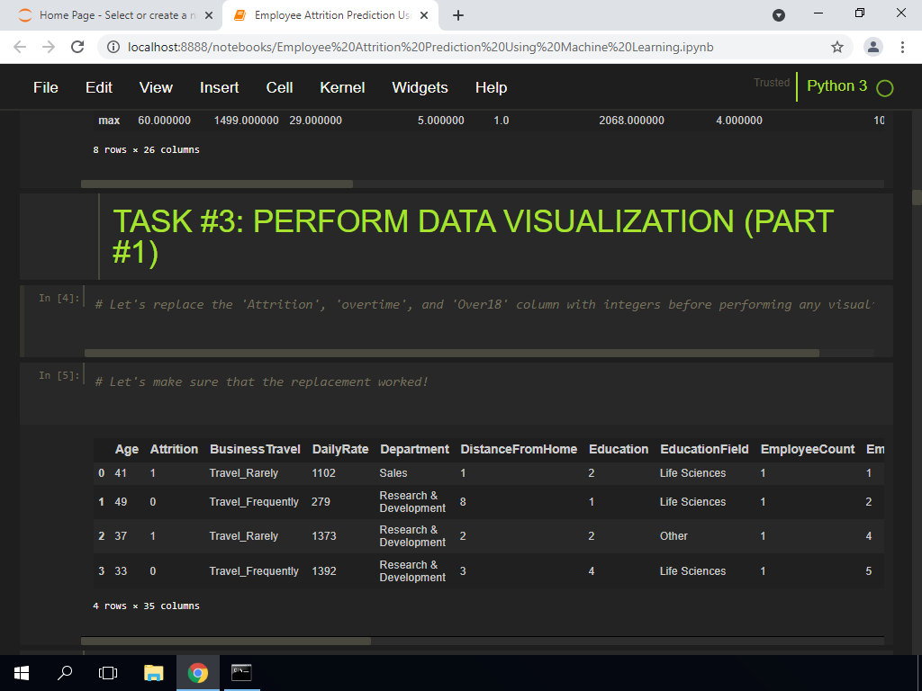This screenshot has height=691, width=922.
Task: Select the Employee Attrition Prediction tab
Action: click(330, 16)
